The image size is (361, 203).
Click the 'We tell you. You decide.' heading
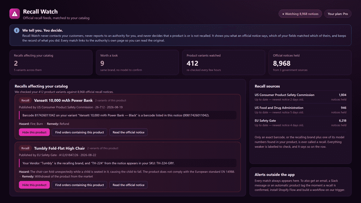[42, 30]
